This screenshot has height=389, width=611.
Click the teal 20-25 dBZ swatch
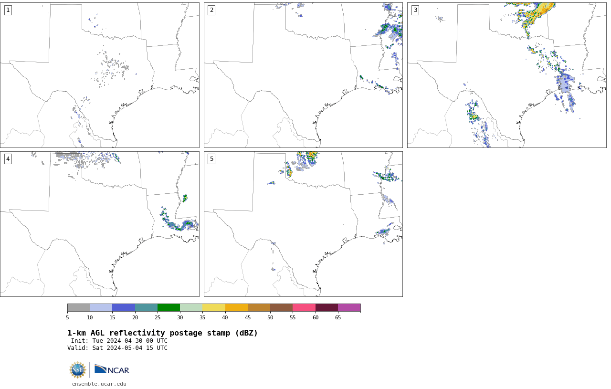pos(146,307)
